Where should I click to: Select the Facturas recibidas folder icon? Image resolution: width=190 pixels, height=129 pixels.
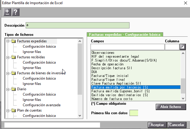13,57
